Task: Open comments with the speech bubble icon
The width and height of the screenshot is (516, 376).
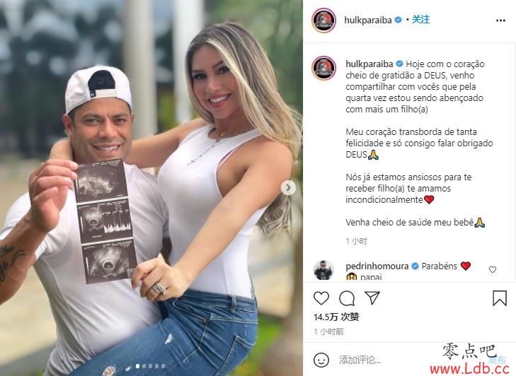Action: pos(347,298)
